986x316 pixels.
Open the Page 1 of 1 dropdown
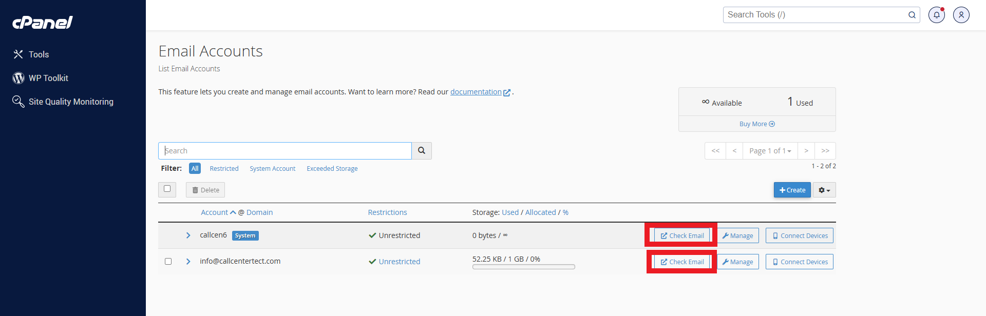770,151
